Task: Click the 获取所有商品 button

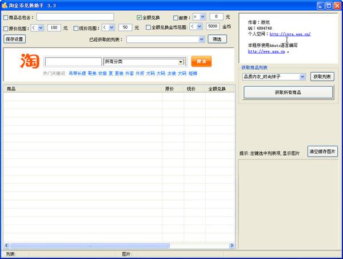Action: click(288, 92)
